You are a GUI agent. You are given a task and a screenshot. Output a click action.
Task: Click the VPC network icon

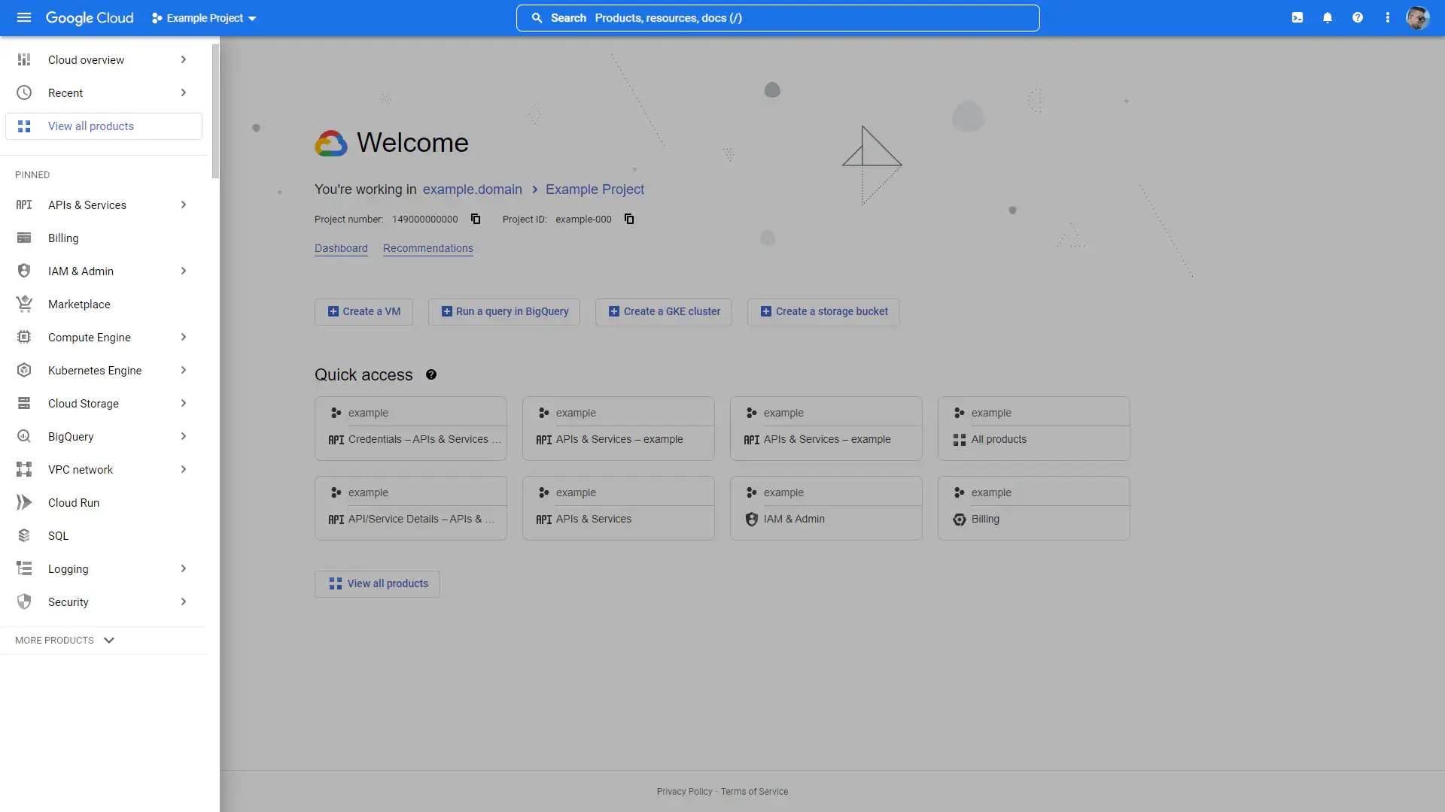pyautogui.click(x=24, y=469)
